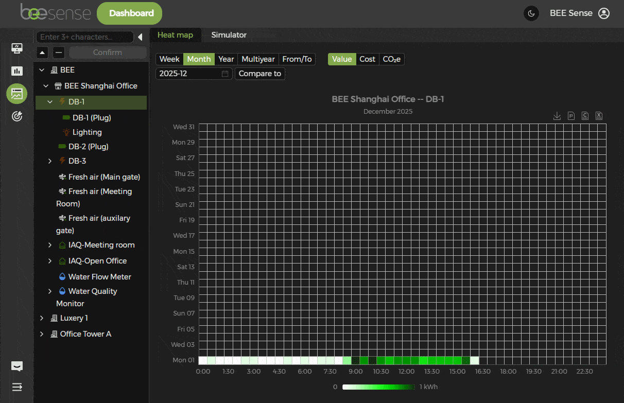Image resolution: width=624 pixels, height=403 pixels.
Task: Export the heat map as CSV
Action: (585, 116)
